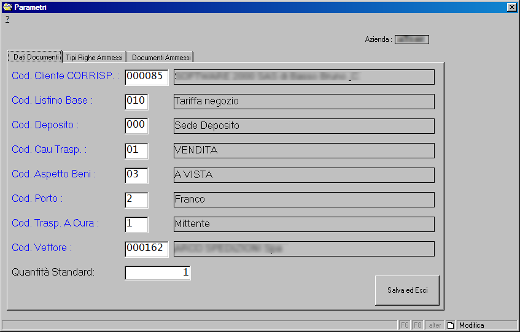Click the Cod. Aspetto Beni field
The height and width of the screenshot is (332, 520).
136,175
